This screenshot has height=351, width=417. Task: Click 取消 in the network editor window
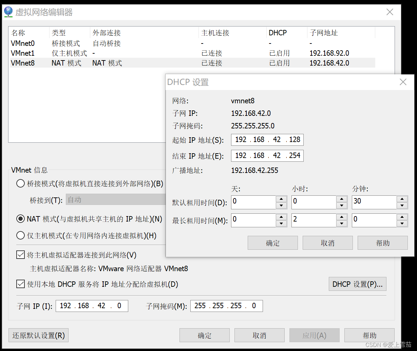tap(260, 335)
